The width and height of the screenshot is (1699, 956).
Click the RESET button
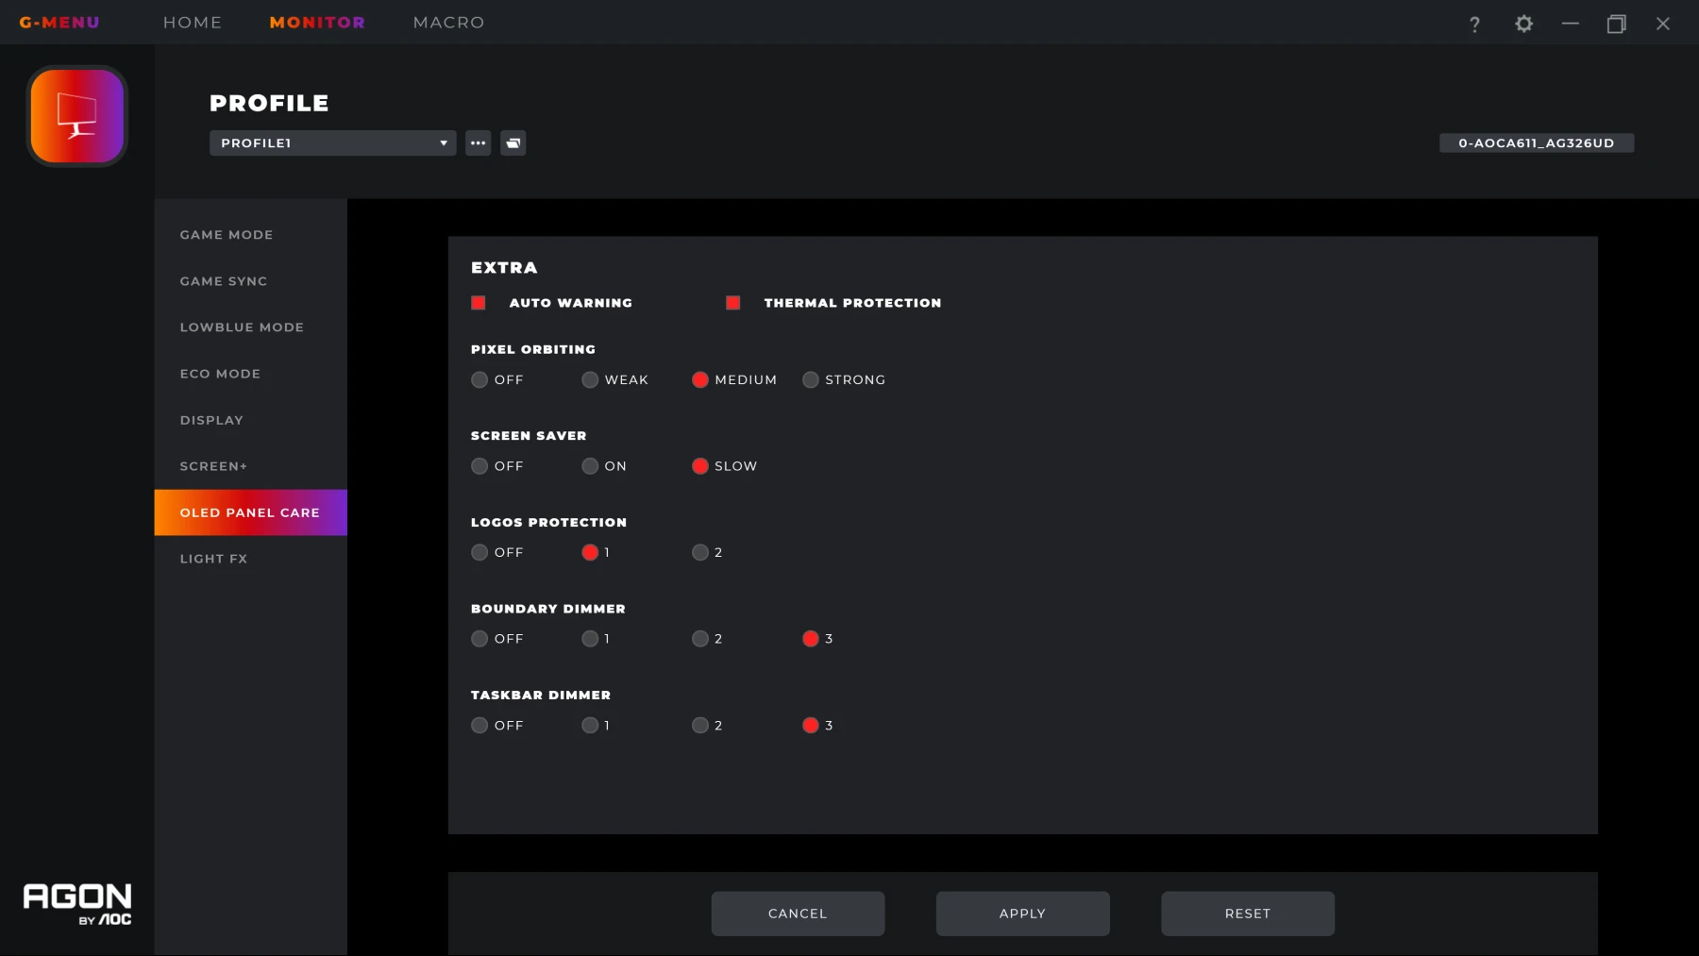click(1248, 913)
